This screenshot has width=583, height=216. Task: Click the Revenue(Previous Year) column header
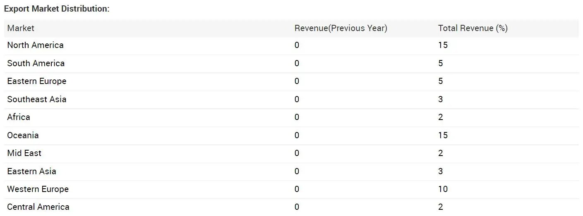[341, 28]
